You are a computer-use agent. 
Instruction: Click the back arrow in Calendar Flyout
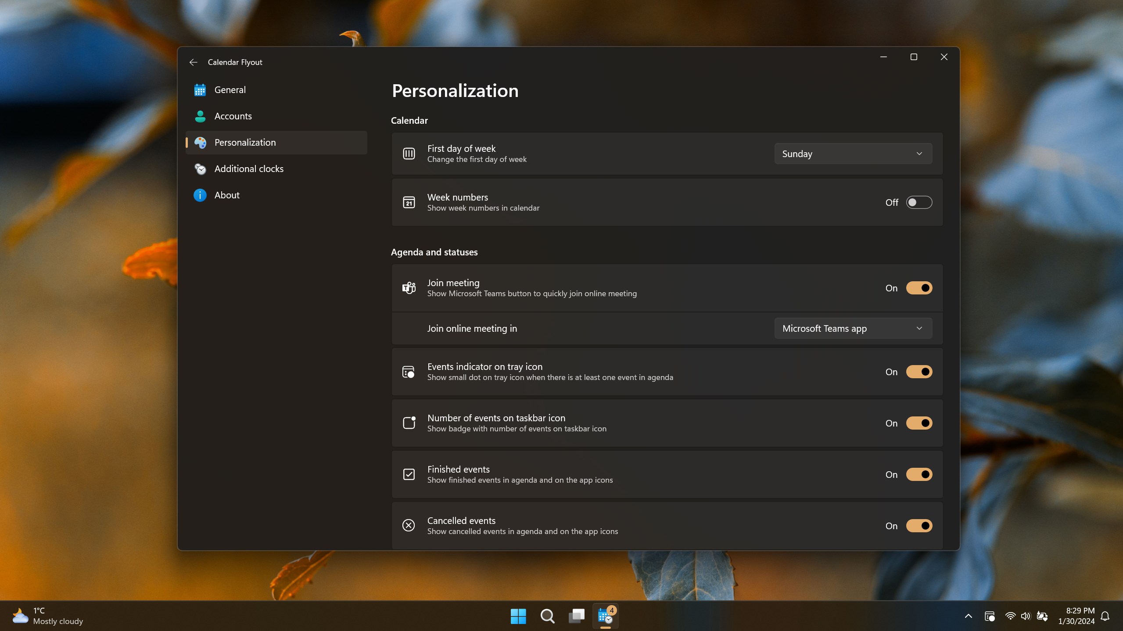[x=193, y=62]
